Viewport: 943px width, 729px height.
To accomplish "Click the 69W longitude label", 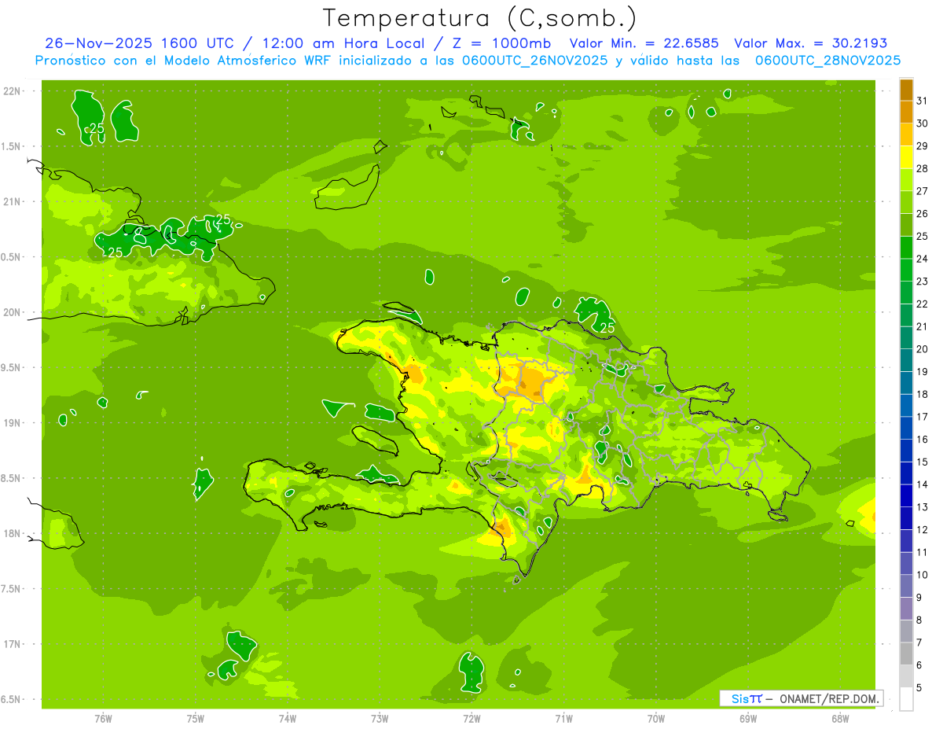I will tap(747, 718).
